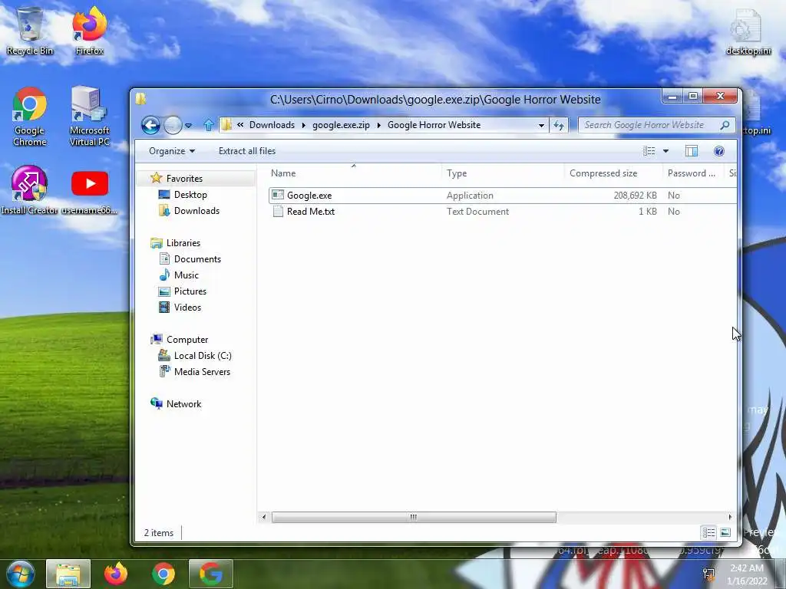Click the horizontal scrollbar thumb
This screenshot has width=786, height=589.
pos(414,517)
